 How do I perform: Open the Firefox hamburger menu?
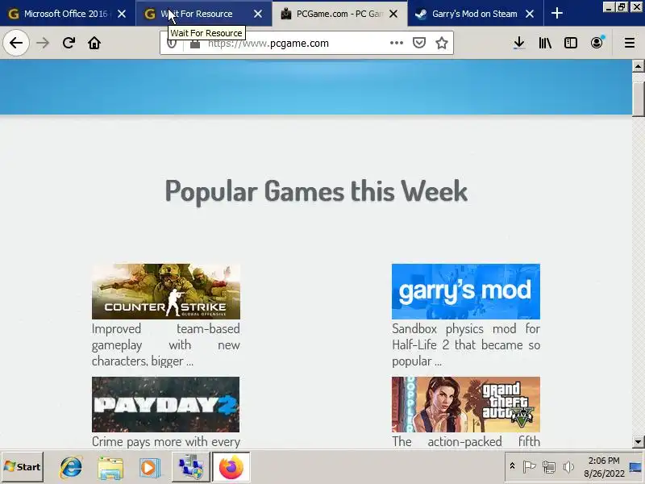click(630, 43)
